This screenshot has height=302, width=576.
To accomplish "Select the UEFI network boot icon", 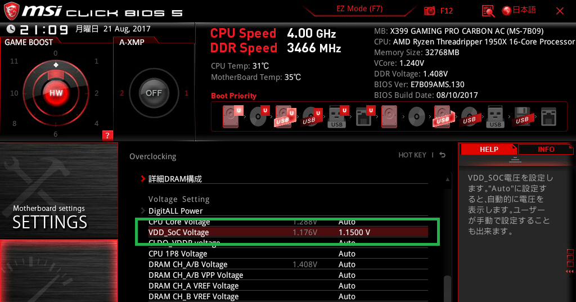I will pos(364,116).
